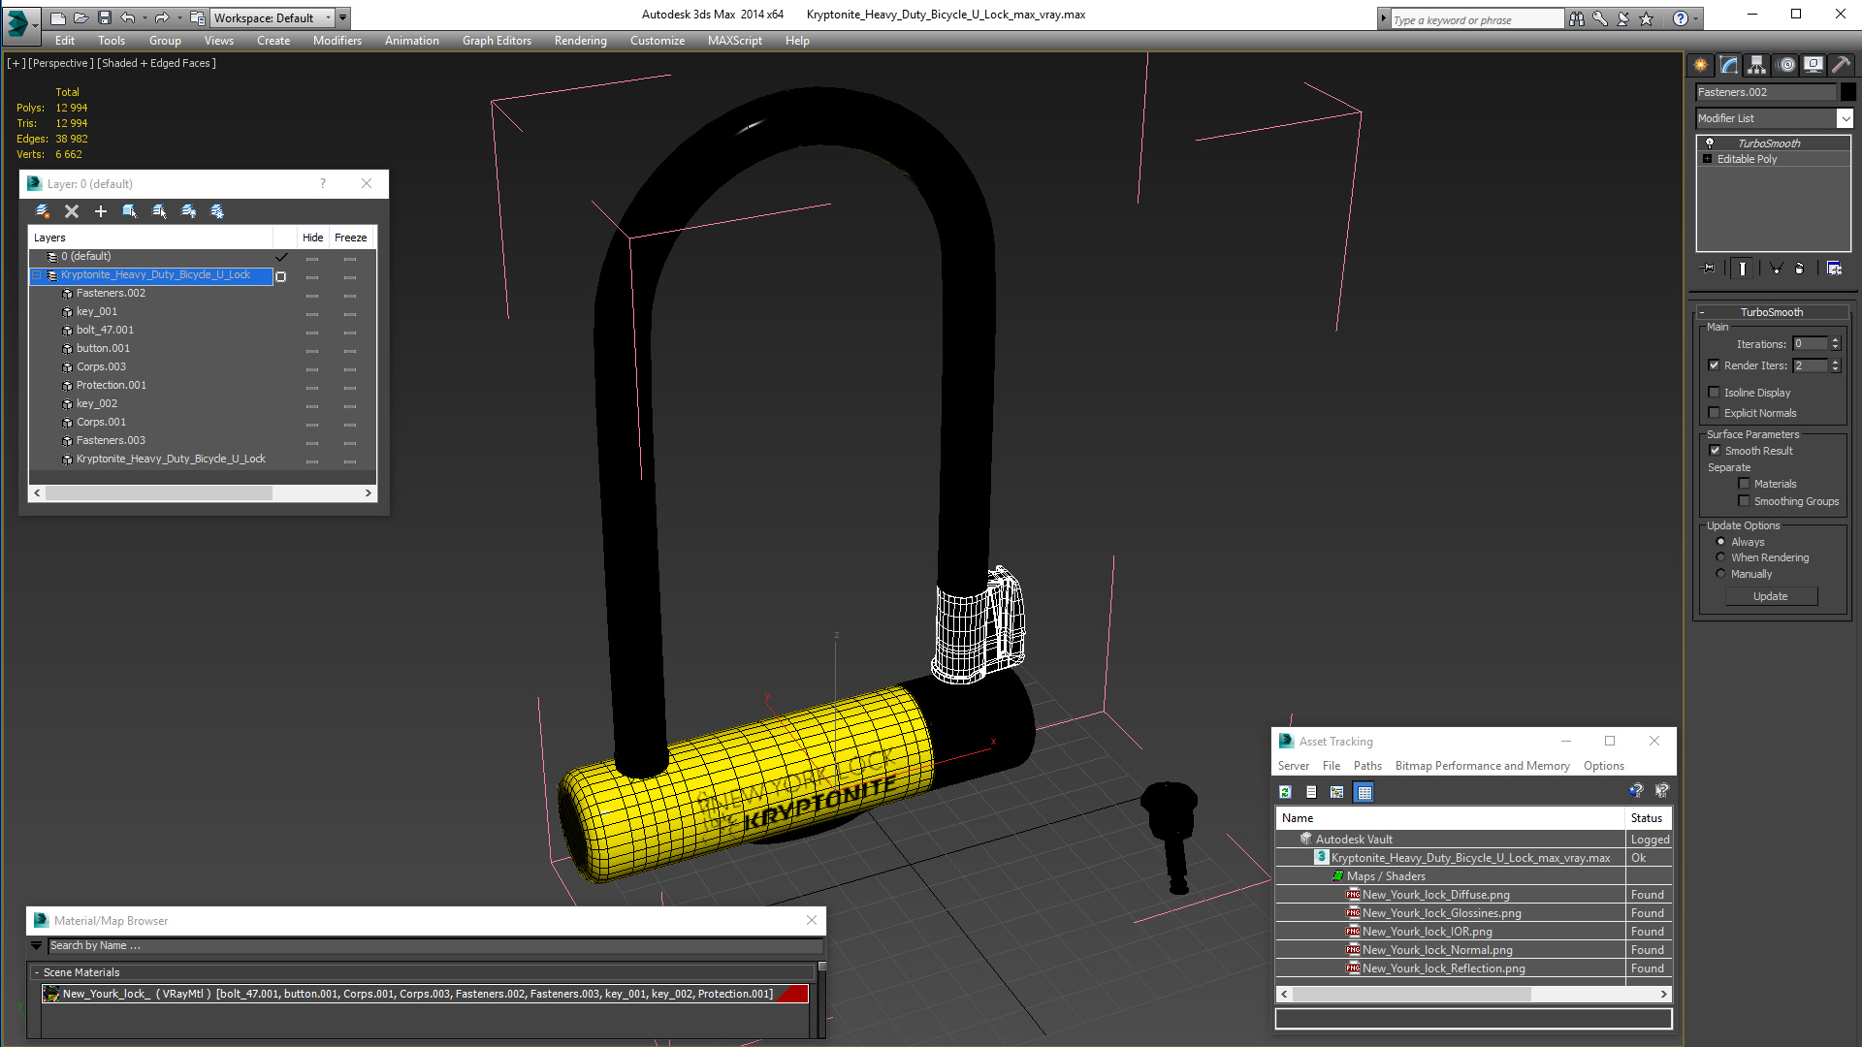Click Freeze column header in Layers

pos(350,238)
